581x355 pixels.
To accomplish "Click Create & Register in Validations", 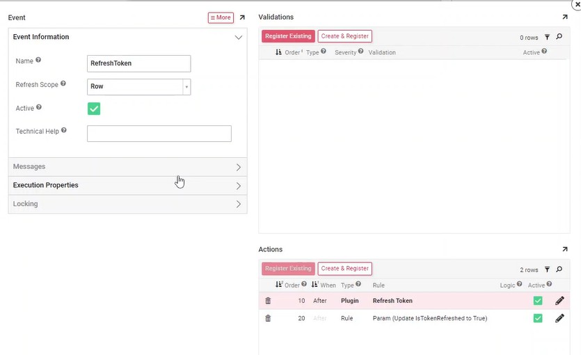I will point(344,36).
